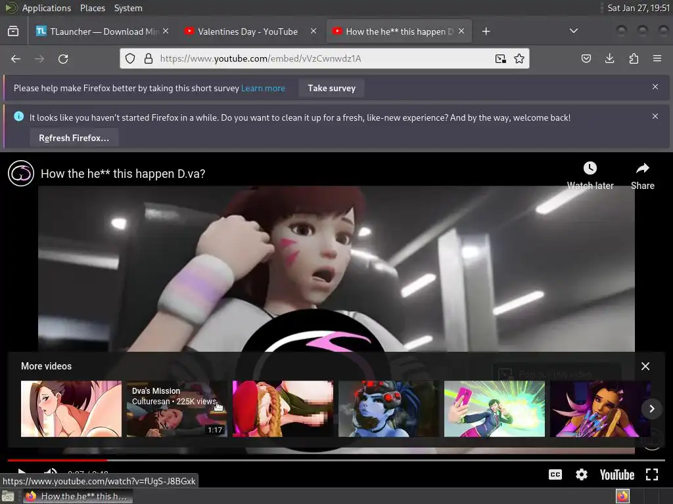Open the Firefox hamburger application menu
This screenshot has height=504, width=673.
(x=657, y=58)
